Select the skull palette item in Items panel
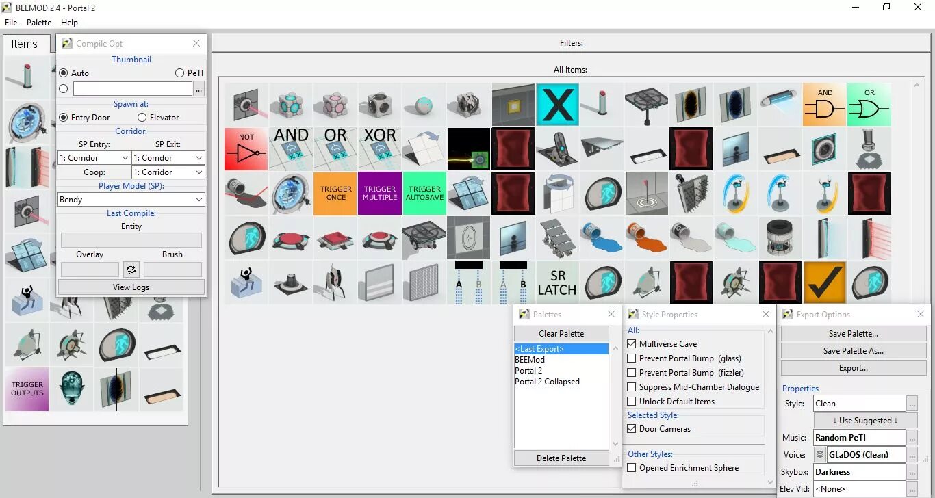This screenshot has width=935, height=498. tap(71, 389)
